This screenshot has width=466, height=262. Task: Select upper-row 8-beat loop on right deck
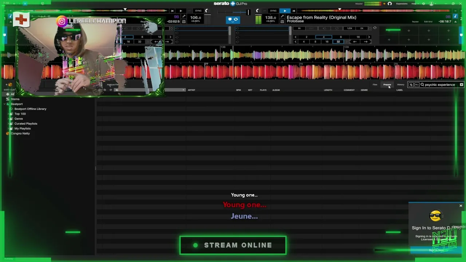pos(341,37)
